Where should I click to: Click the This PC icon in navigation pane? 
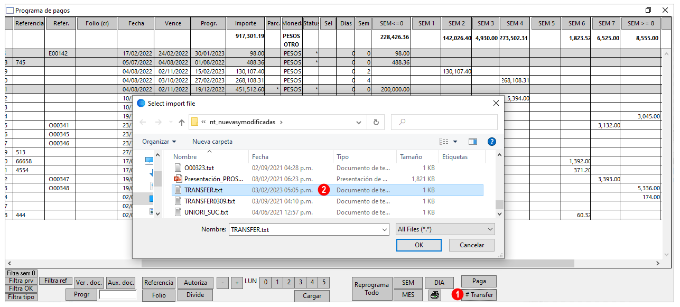tap(149, 160)
